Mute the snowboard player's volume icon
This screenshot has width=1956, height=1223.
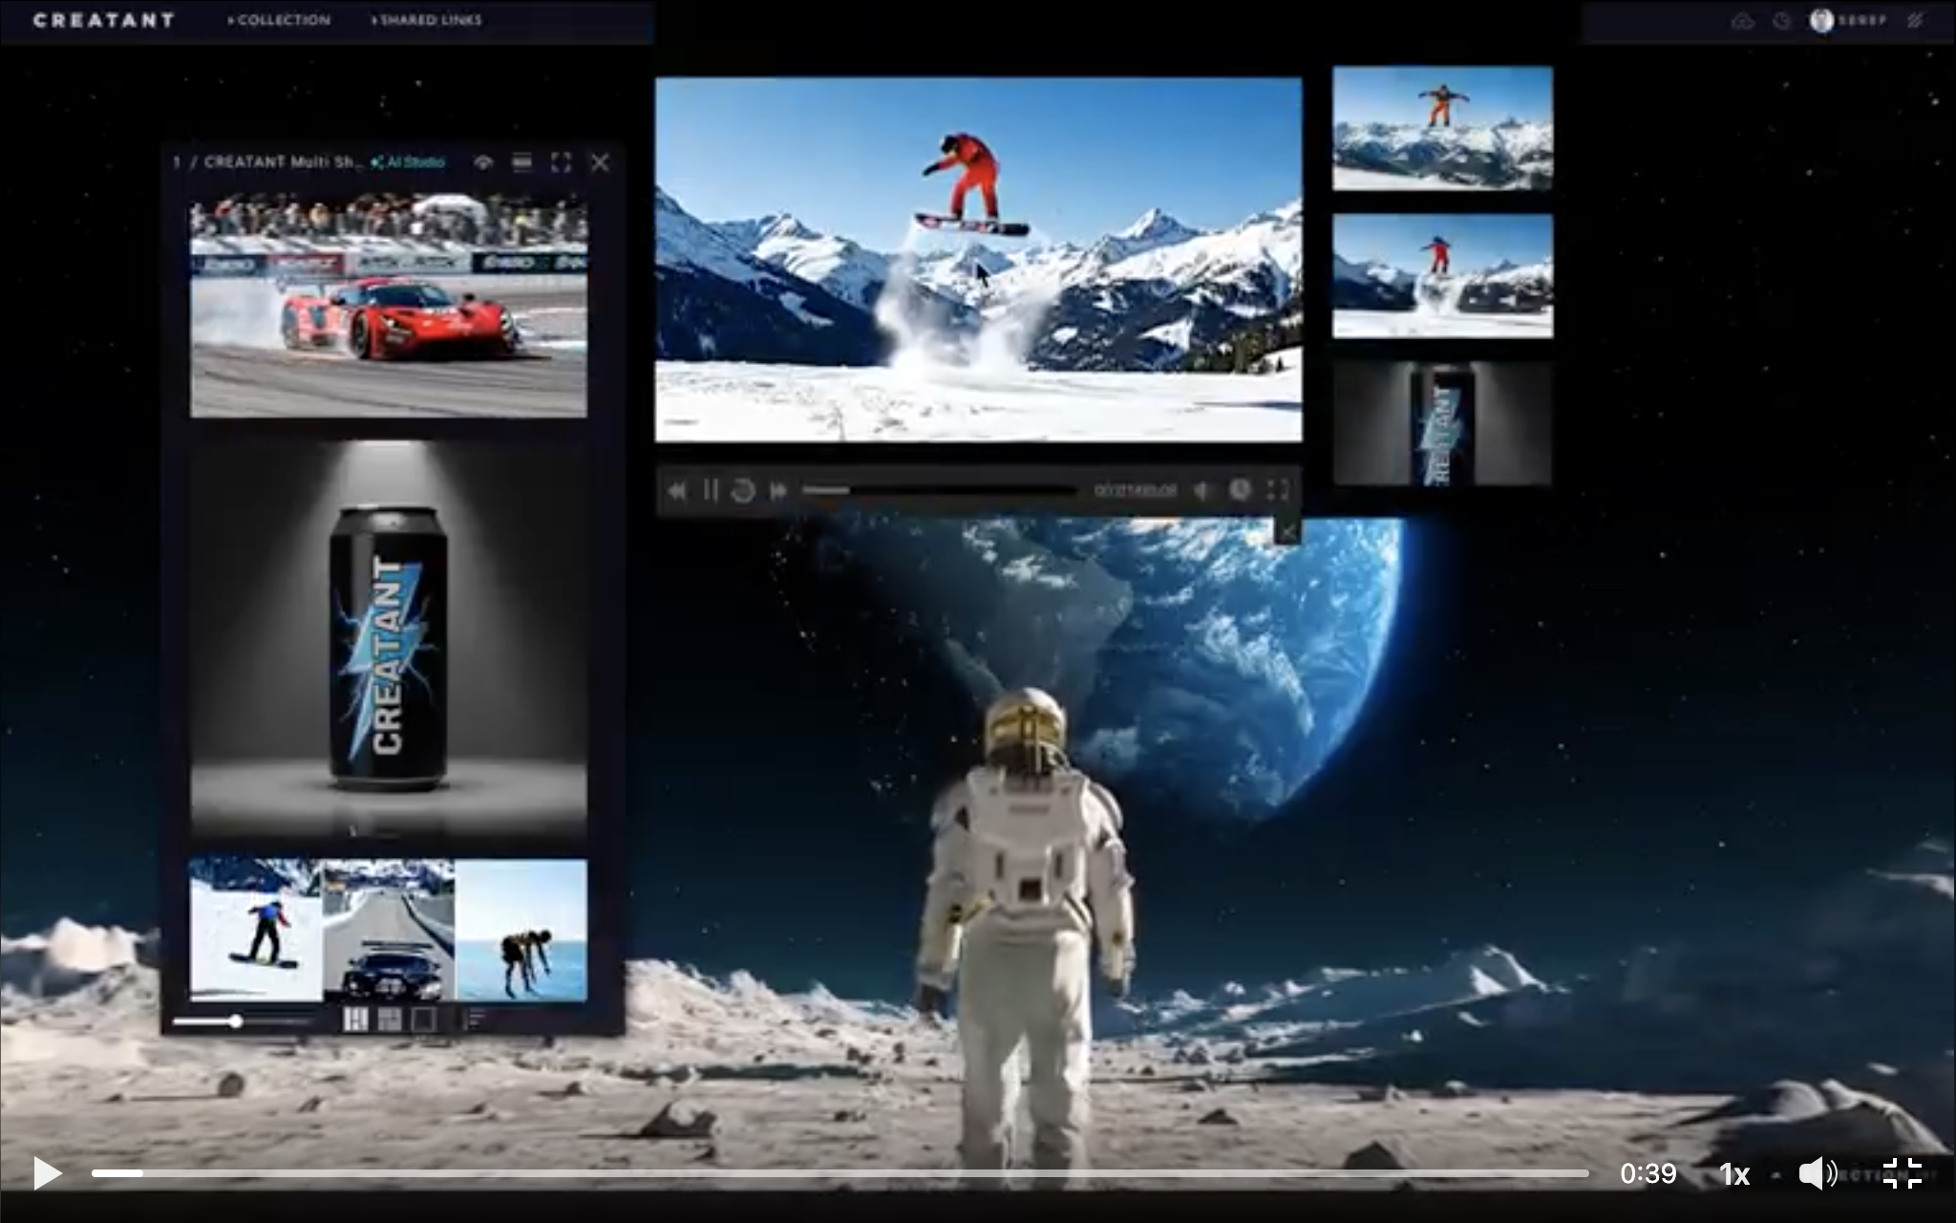pyautogui.click(x=1202, y=491)
